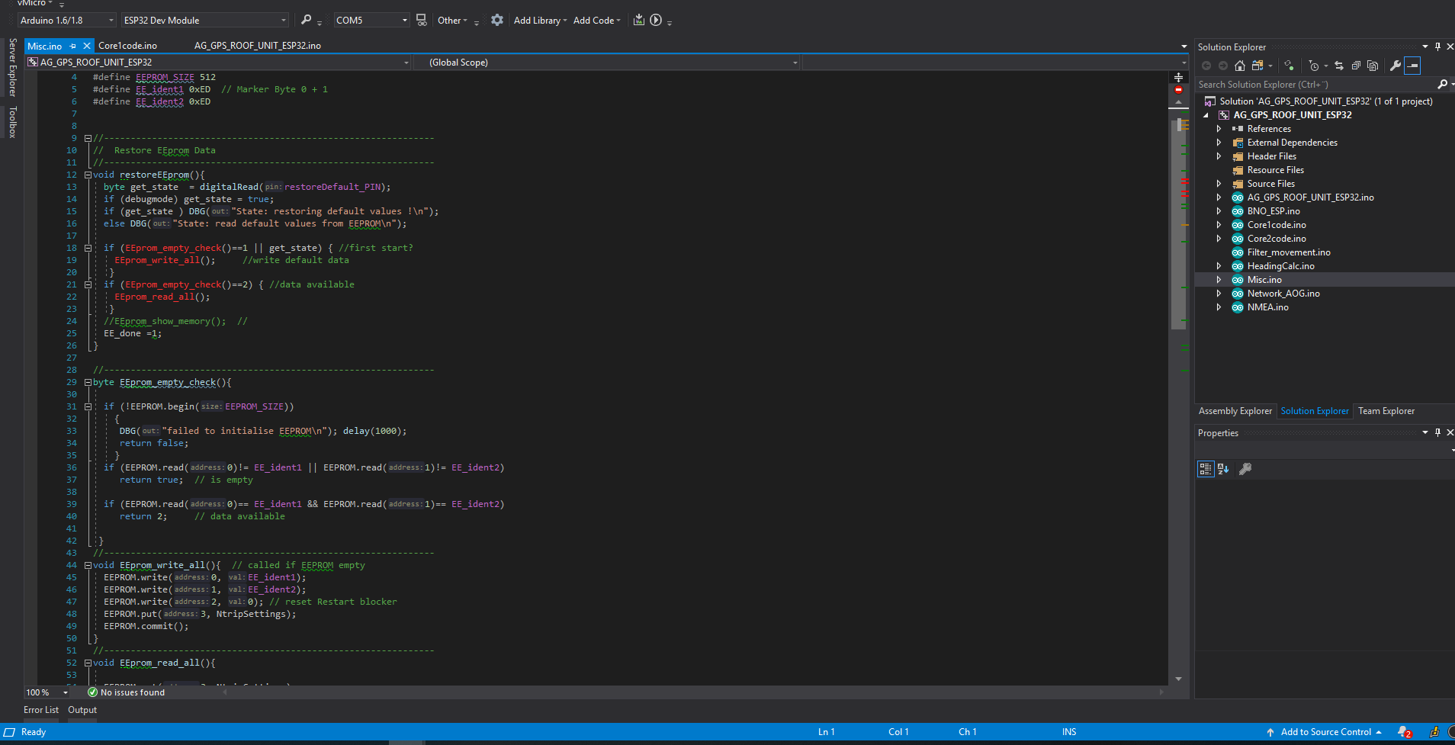The height and width of the screenshot is (745, 1455).
Task: Switch to AG_GPS_ROOF_UNIT_ESP32.ino editor tab
Action: 257,46
